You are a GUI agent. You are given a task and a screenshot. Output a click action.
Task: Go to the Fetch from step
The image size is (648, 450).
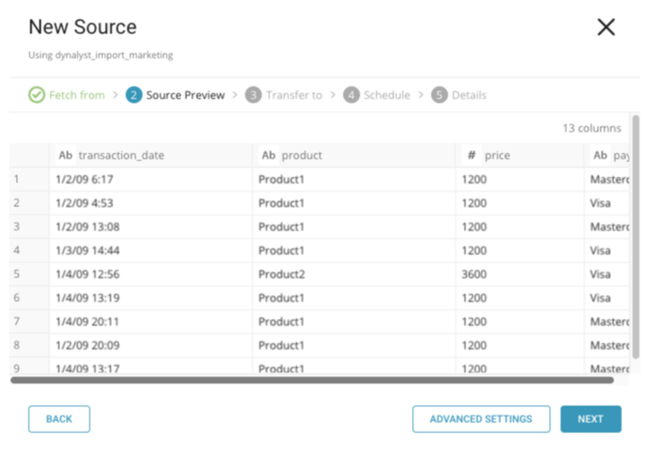click(77, 95)
